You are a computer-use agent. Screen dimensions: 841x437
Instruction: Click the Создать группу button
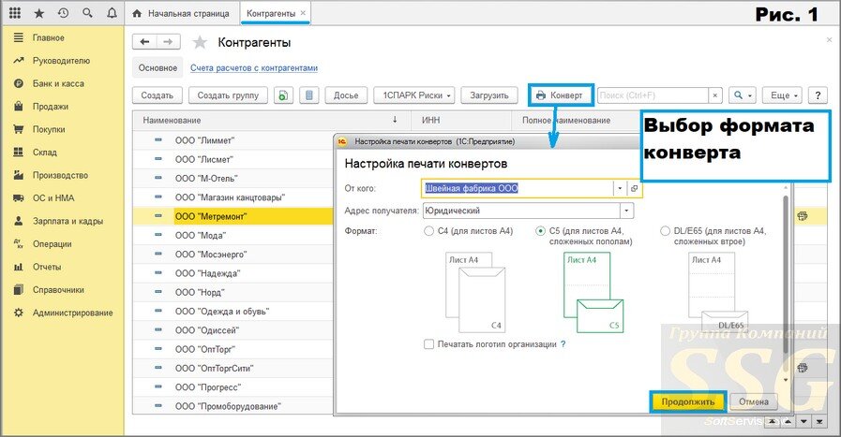click(228, 95)
